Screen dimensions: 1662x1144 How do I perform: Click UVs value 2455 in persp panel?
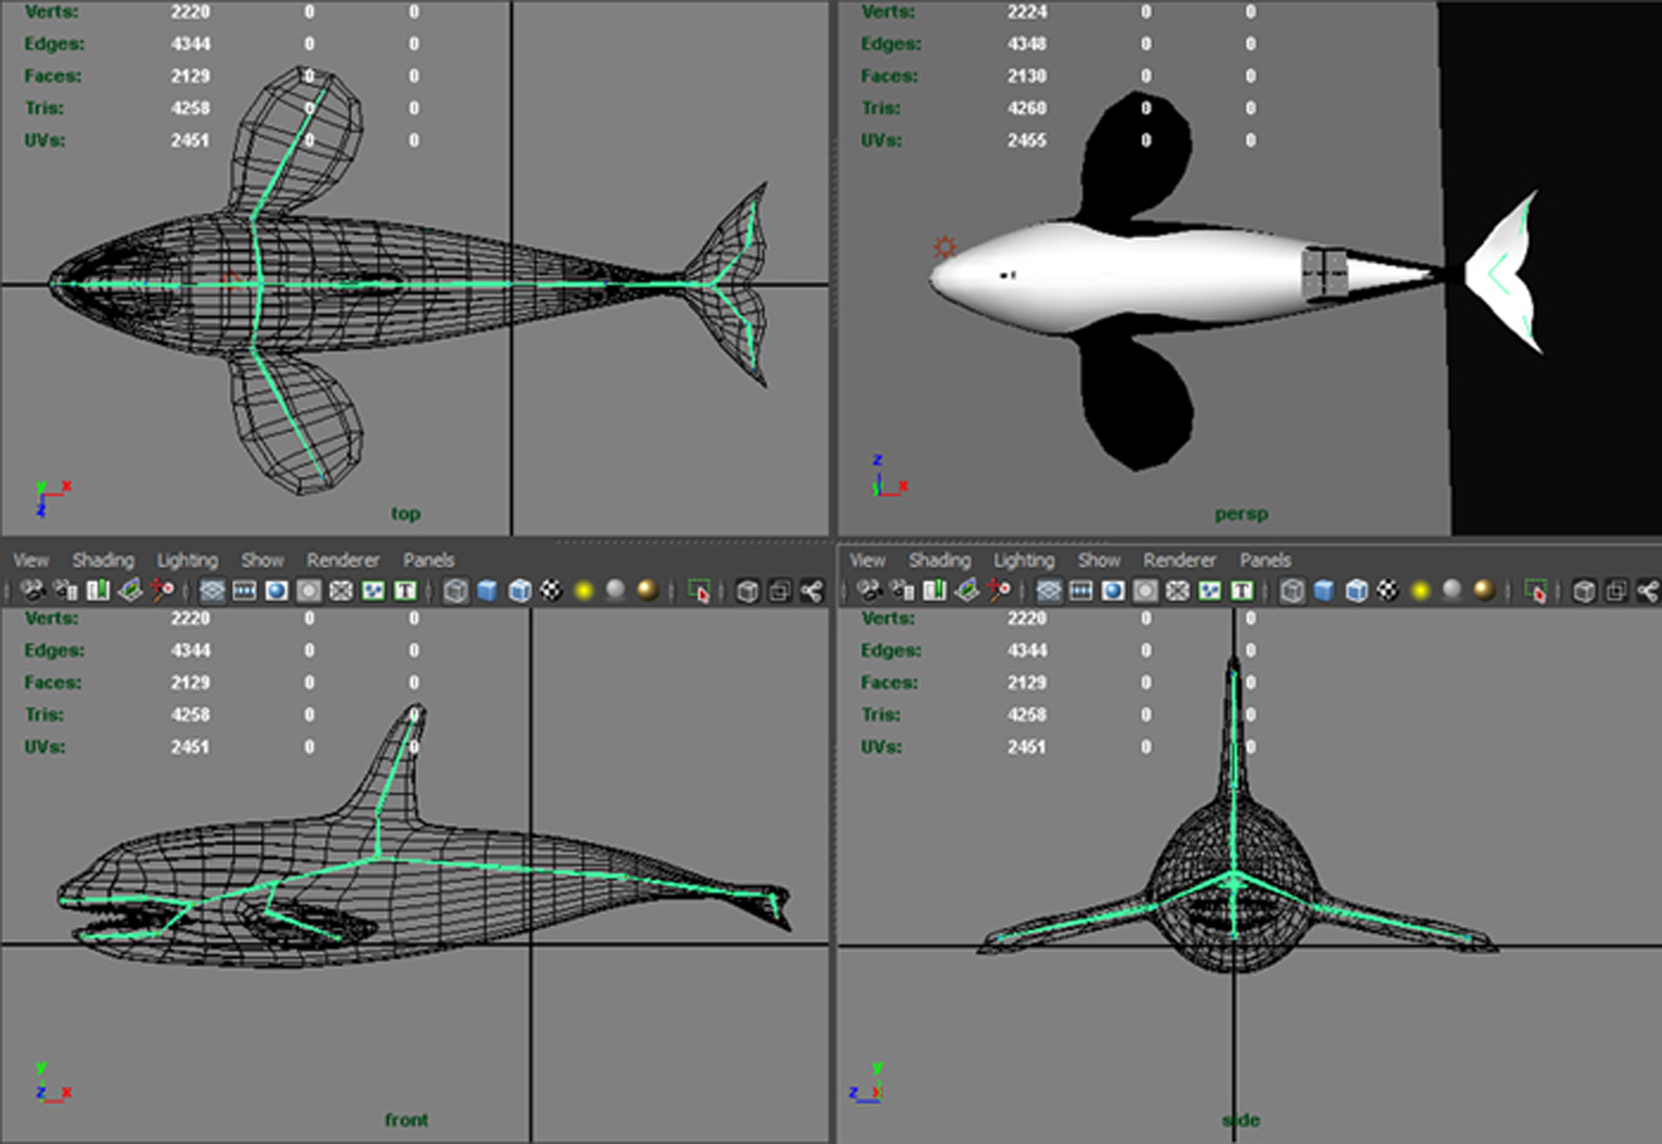1027,141
